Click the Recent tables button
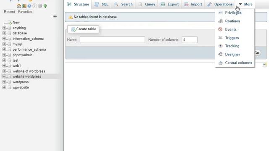The image size is (269, 151). pyautogui.click(x=9, y=12)
